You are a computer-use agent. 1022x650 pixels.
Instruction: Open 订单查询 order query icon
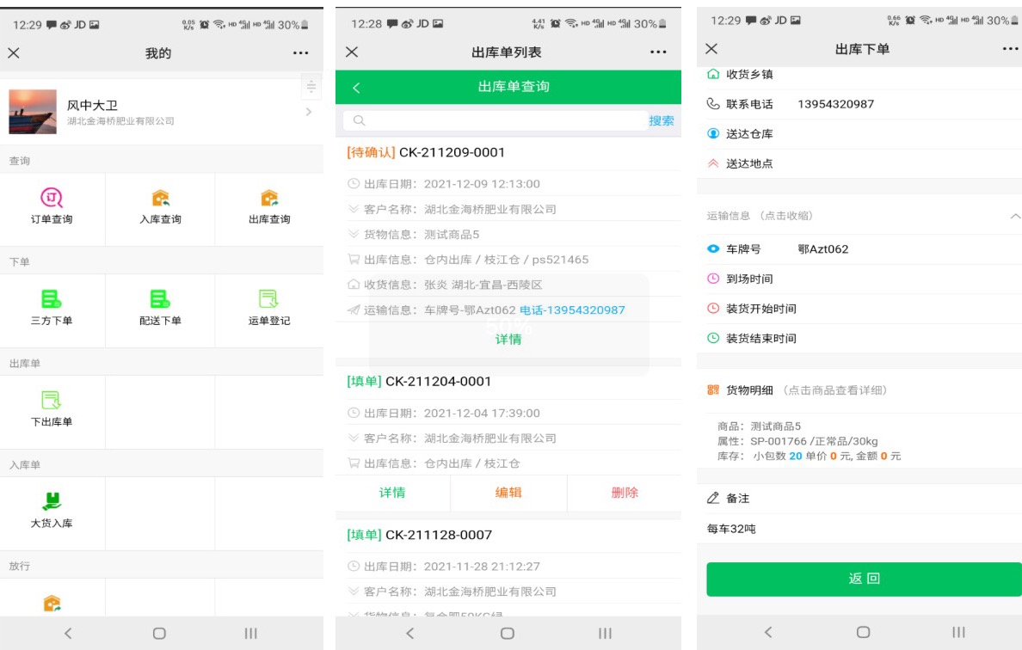(x=52, y=199)
